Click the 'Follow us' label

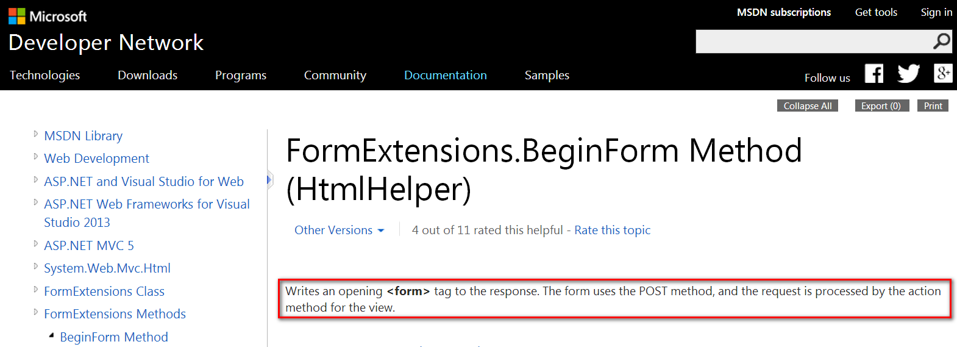[827, 77]
